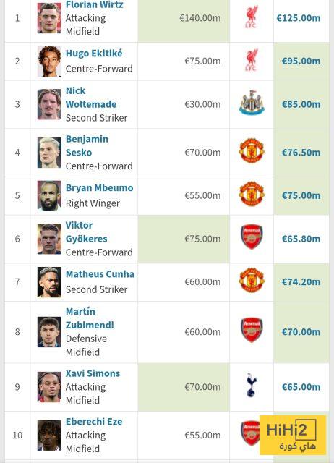Open Hugo Ekitiké player name link
Viewport: 334px width, 463px height.
pyautogui.click(x=94, y=54)
